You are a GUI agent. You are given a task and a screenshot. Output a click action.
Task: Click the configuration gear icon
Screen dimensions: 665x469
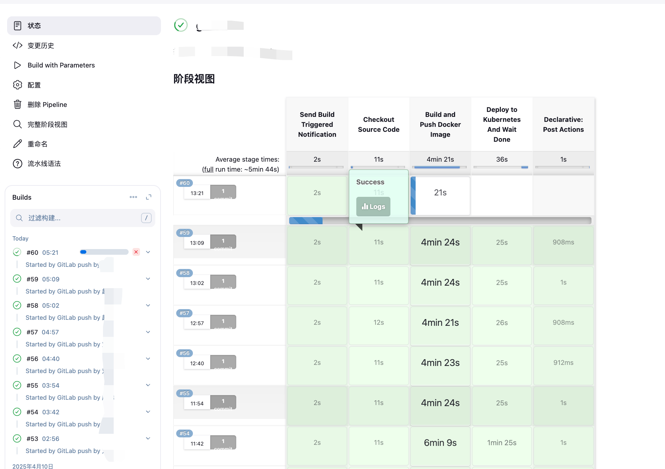pos(17,85)
